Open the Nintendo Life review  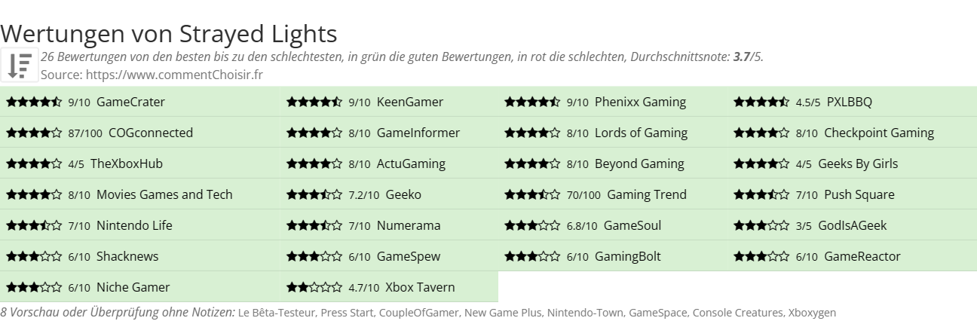134,225
